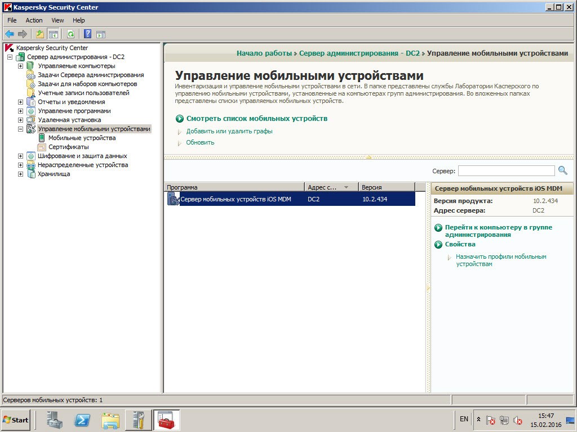This screenshot has width=577, height=432.
Task: Launch PowerShell from the taskbar
Action: (82, 420)
